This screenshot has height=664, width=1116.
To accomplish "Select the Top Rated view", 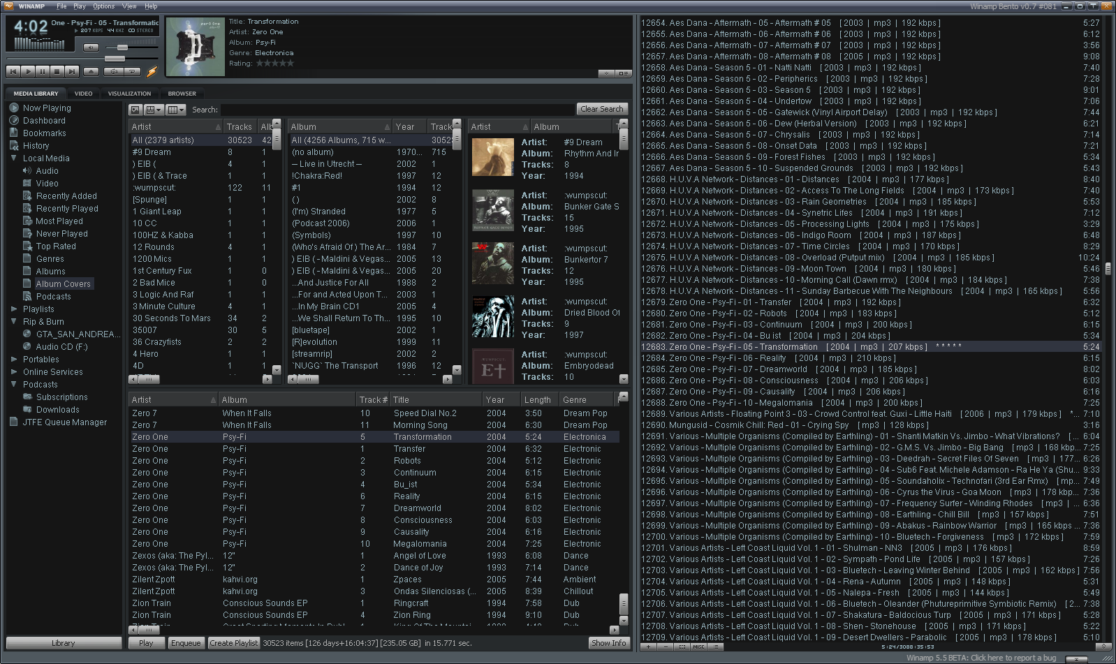I will point(56,246).
